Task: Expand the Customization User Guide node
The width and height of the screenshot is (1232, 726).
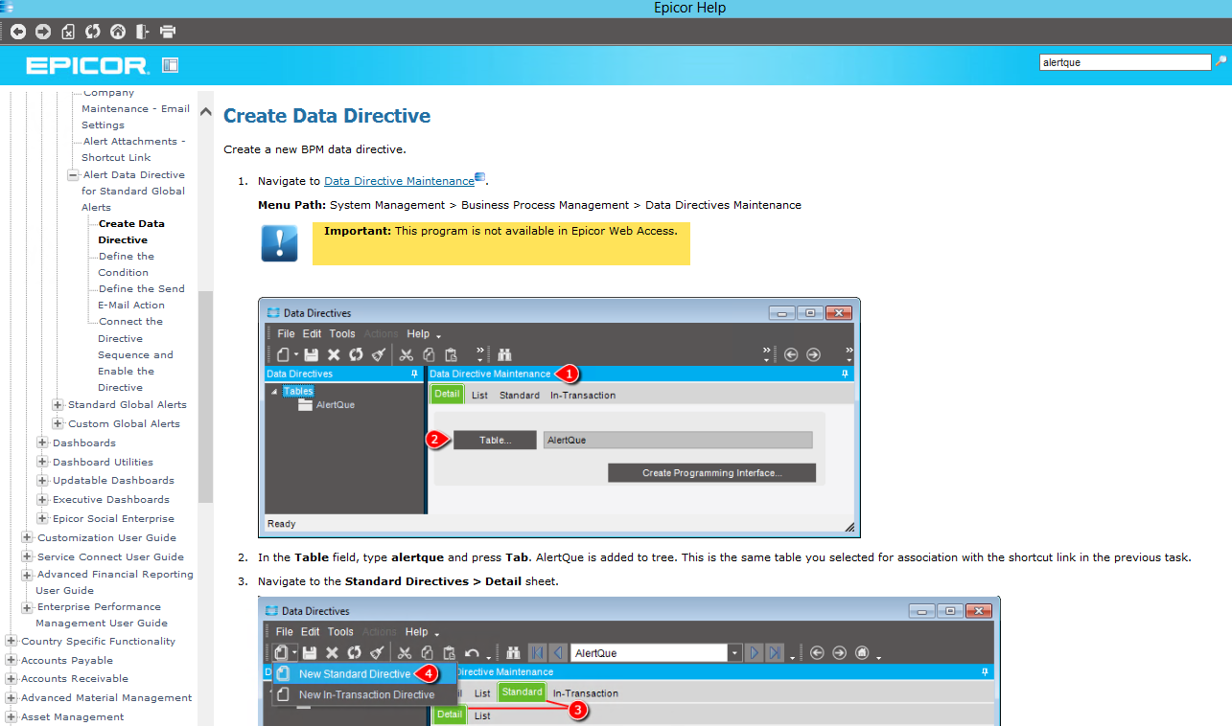Action: click(27, 538)
